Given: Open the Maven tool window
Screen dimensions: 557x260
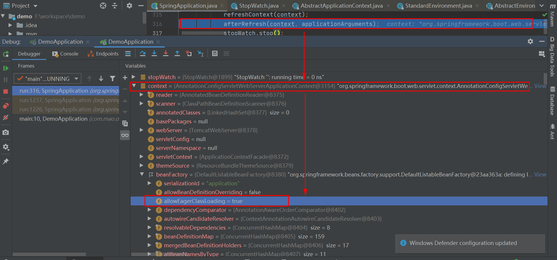Looking at the screenshot, I should (x=552, y=15).
